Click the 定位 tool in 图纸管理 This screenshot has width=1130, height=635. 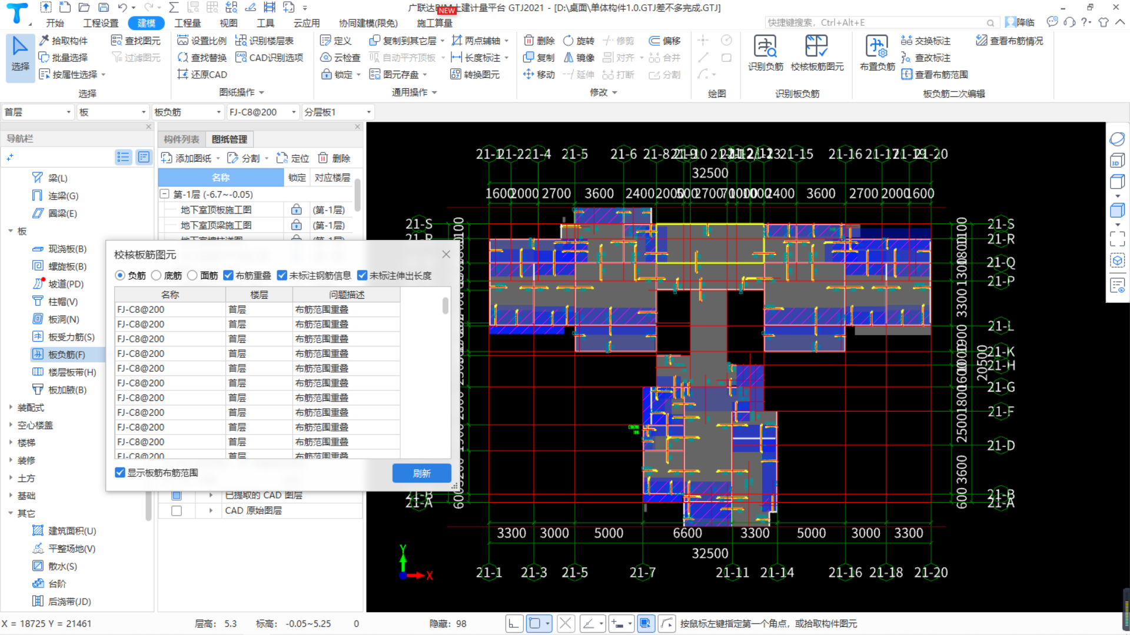[293, 158]
